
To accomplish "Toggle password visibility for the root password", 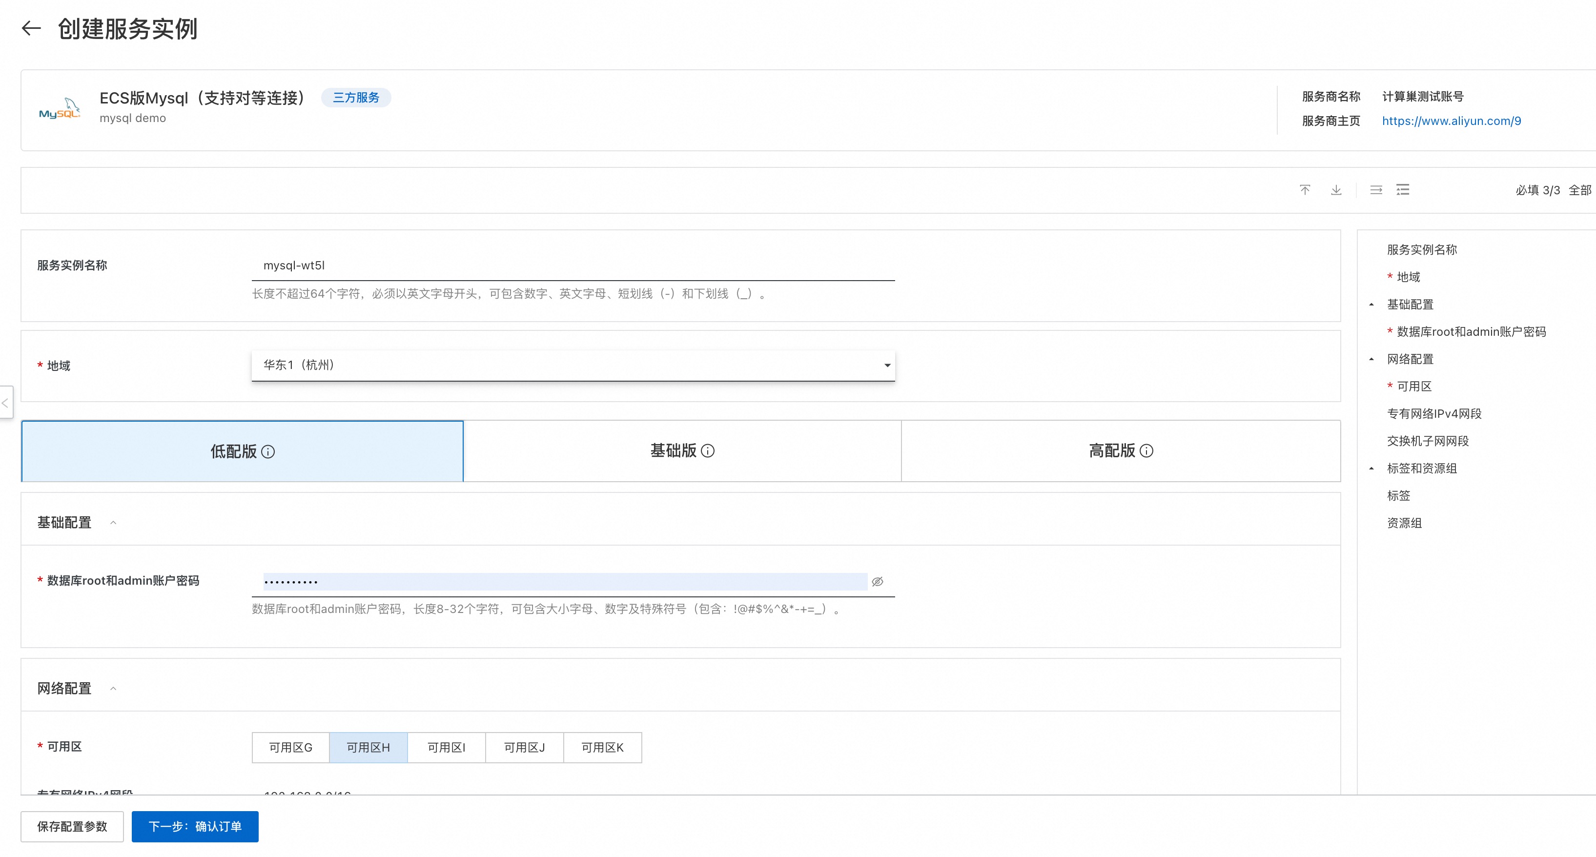I will tap(877, 581).
